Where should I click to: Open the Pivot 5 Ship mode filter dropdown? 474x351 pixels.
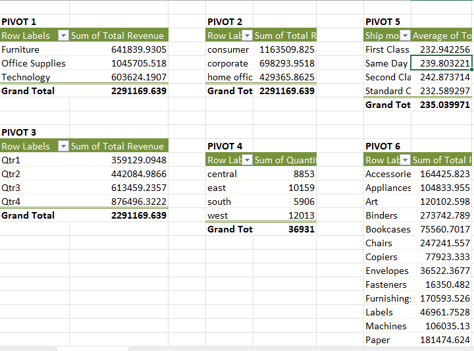coord(406,36)
